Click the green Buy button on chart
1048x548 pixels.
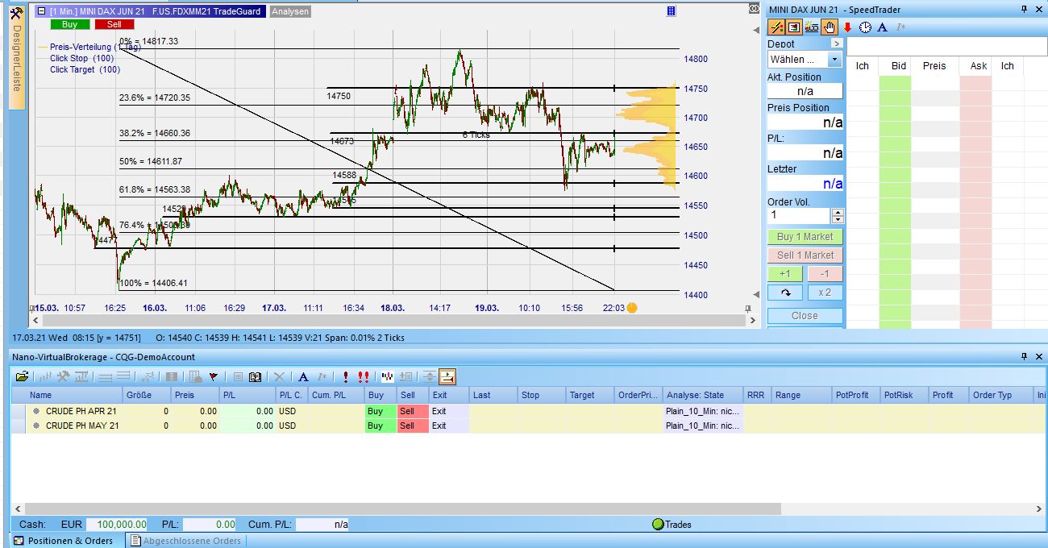pos(69,24)
